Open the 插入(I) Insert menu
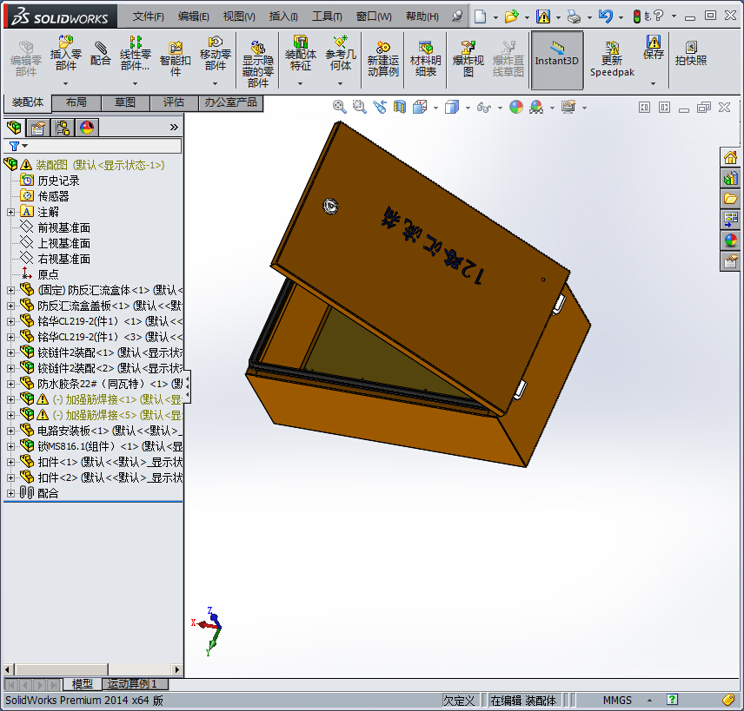This screenshot has width=744, height=711. (283, 16)
